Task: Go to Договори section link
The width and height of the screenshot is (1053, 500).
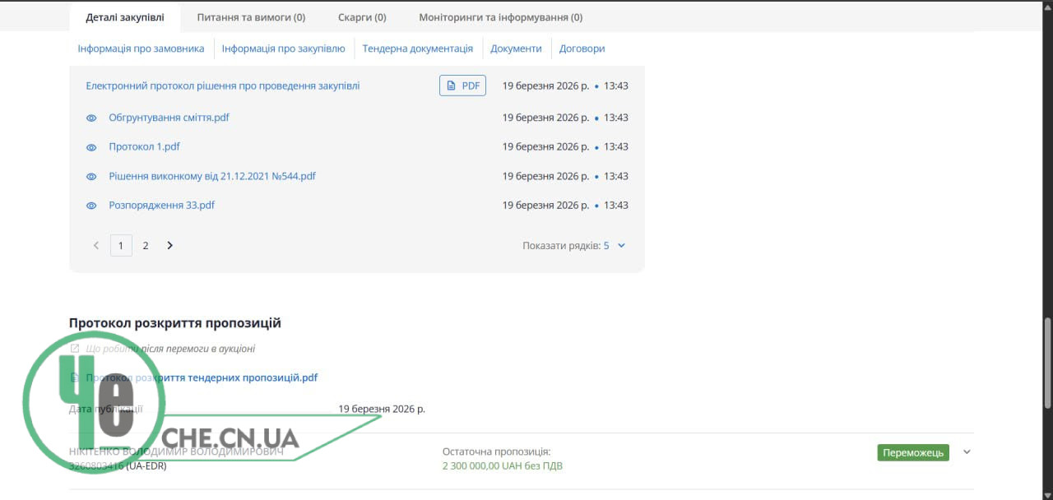Action: click(582, 49)
